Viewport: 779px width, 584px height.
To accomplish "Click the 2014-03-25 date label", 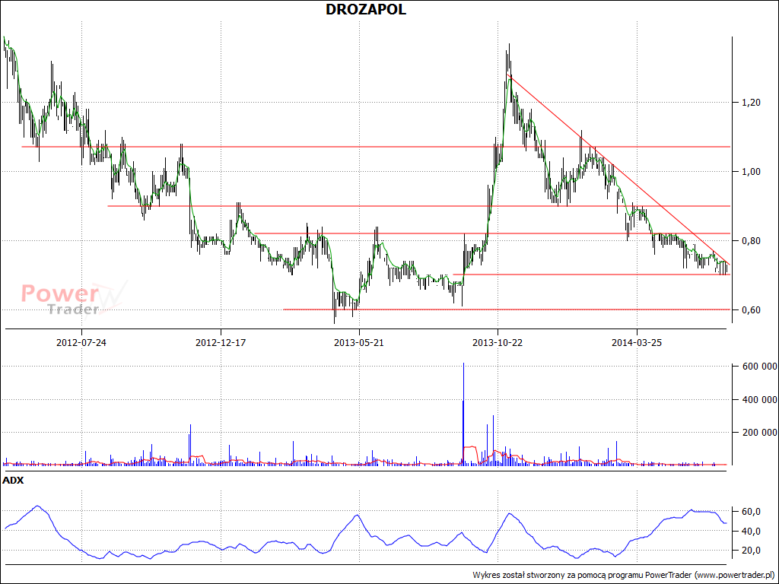I will point(637,343).
